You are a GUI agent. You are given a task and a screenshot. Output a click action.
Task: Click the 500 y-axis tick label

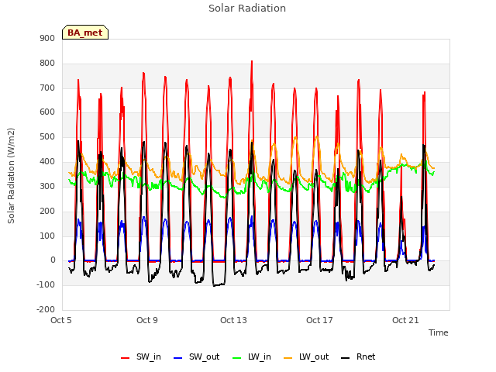47,136
